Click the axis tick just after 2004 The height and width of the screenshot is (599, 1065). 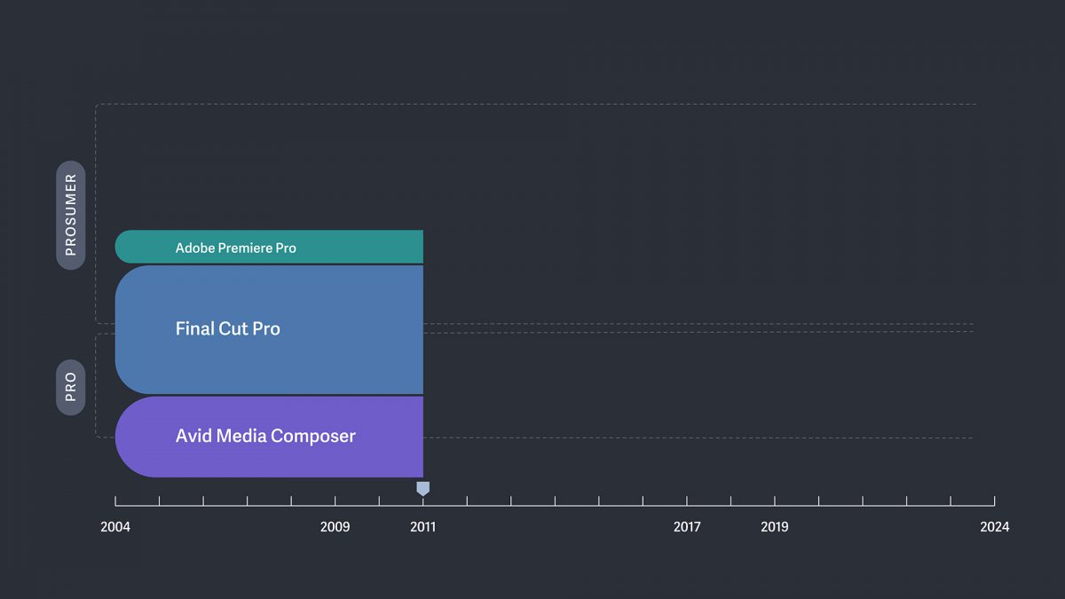(x=160, y=501)
